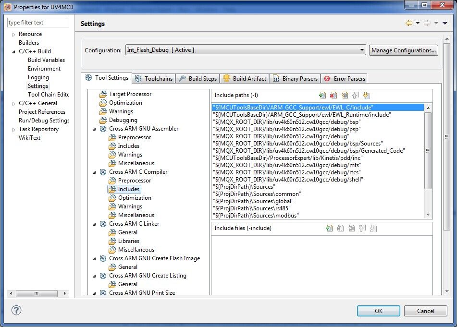Image resolution: width=457 pixels, height=327 pixels.
Task: Open the Tool Chain Editor page
Action: [x=49, y=95]
